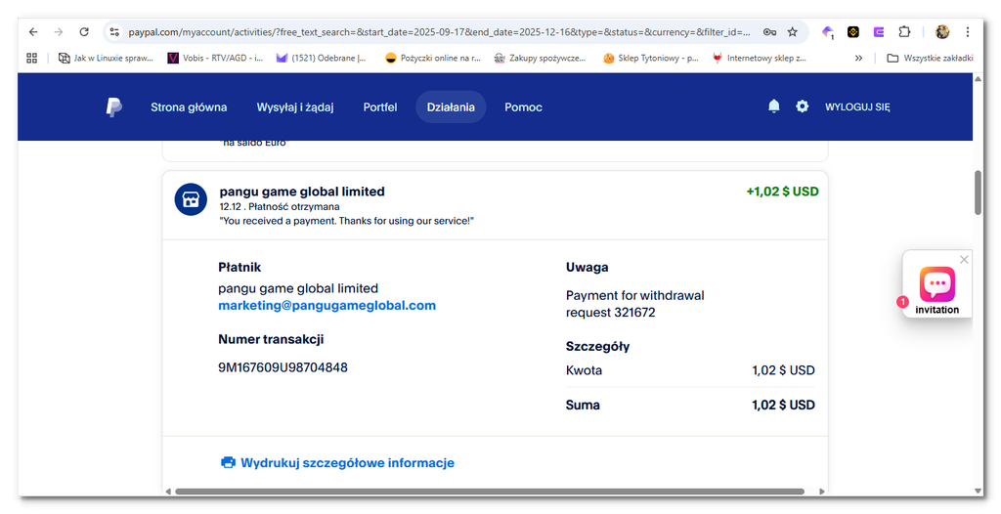Open PayPal notifications bell
This screenshot has width=1001, height=514.
[774, 107]
